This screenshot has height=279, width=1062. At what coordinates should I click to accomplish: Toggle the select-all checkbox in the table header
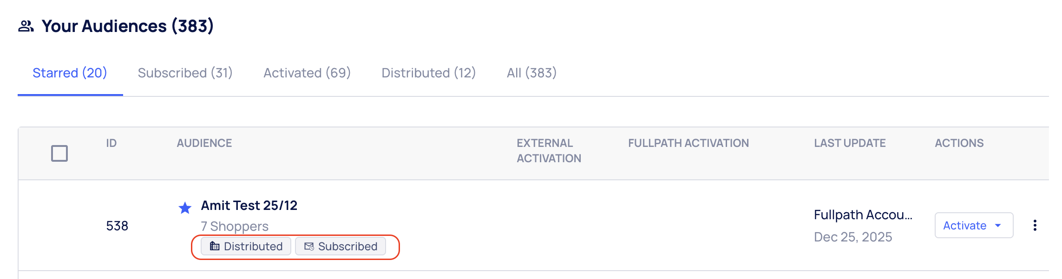click(x=59, y=152)
